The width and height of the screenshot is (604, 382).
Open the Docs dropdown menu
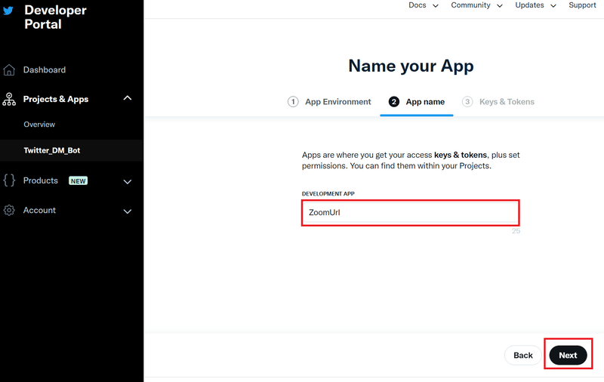pyautogui.click(x=424, y=5)
